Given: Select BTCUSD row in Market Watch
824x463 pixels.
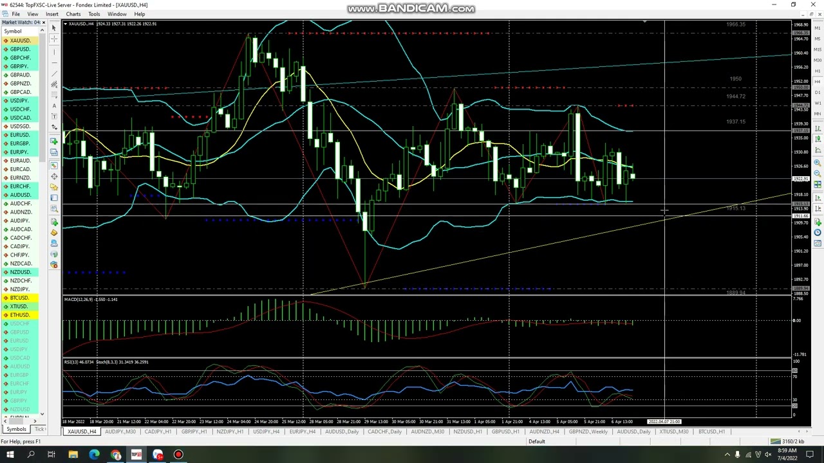Looking at the screenshot, I should pos(20,298).
